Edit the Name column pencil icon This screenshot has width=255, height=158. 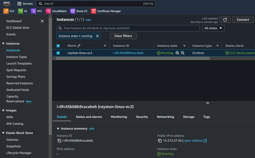click(x=79, y=46)
